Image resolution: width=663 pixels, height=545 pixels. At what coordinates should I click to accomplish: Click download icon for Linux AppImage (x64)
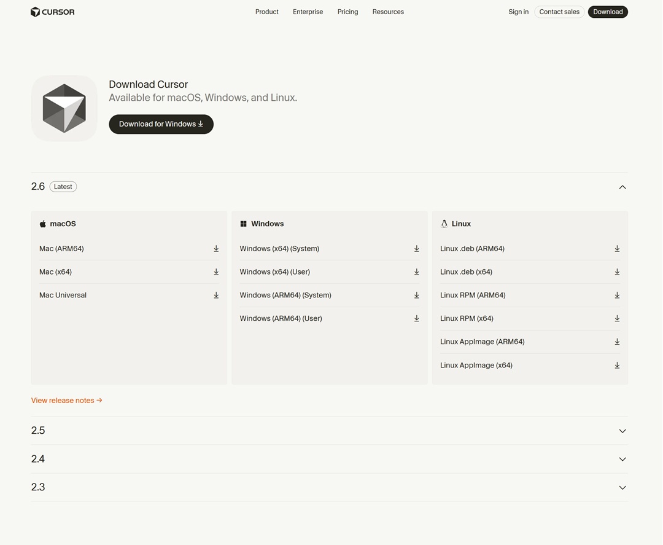tap(617, 366)
